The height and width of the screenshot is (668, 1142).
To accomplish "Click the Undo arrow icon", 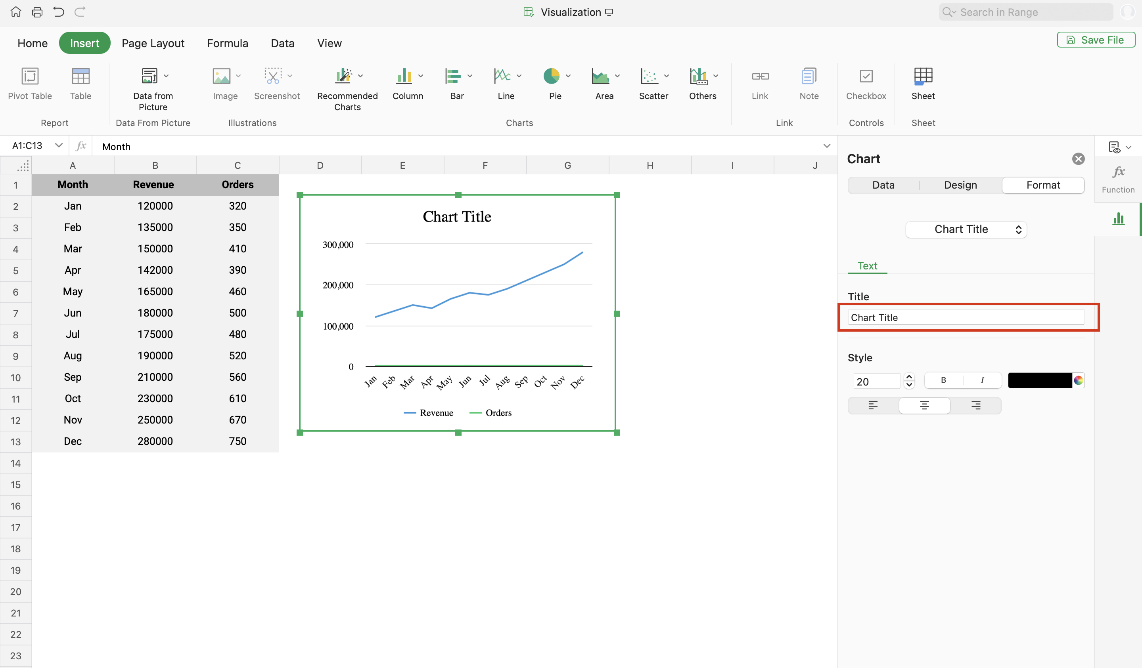I will click(58, 12).
